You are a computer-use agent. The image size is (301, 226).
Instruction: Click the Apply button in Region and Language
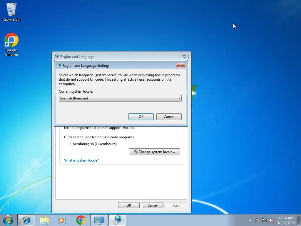pyautogui.click(x=176, y=205)
